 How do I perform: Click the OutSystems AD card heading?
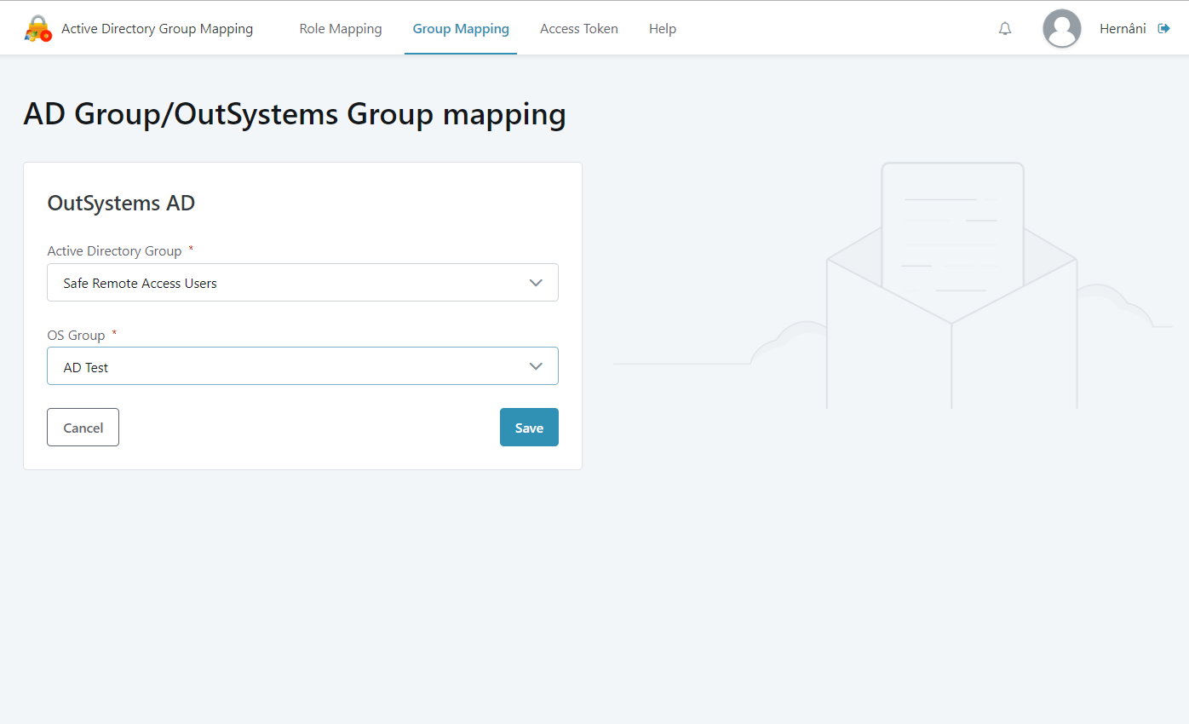121,203
